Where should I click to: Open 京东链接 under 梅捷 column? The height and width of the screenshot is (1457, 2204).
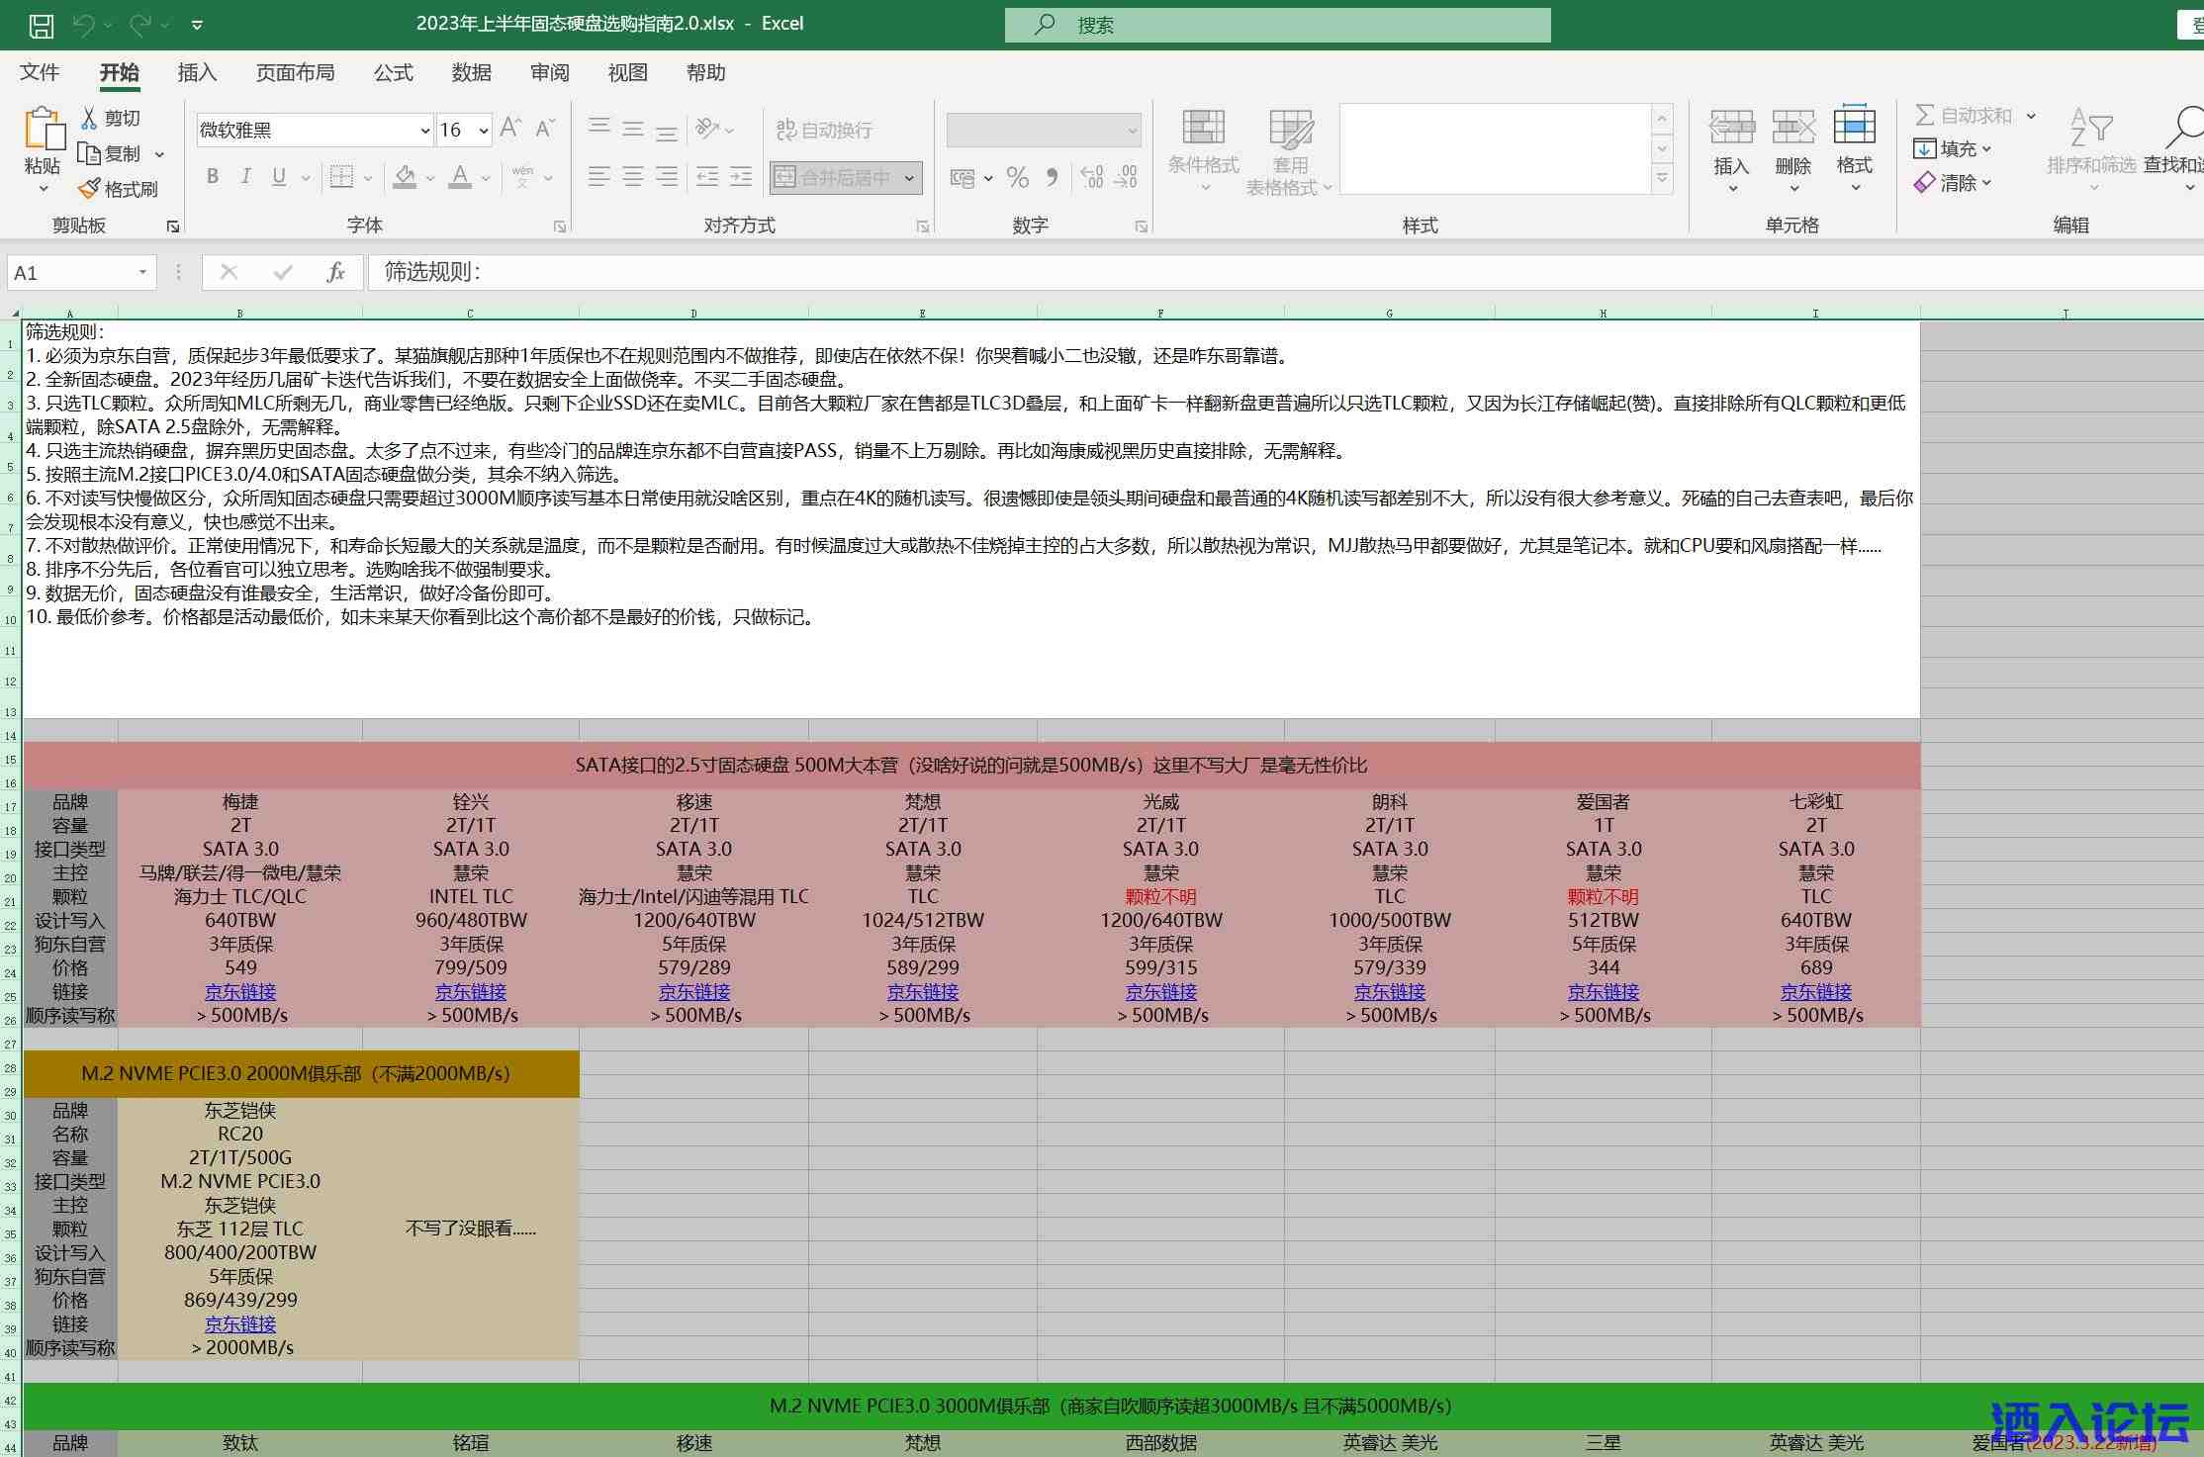(240, 991)
